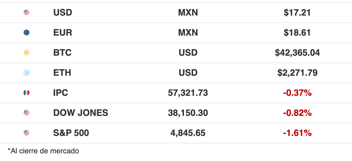Viewport: 352px width, 161px height.
Task: Select the $2,271.79 Ethereum price
Action: pos(297,73)
